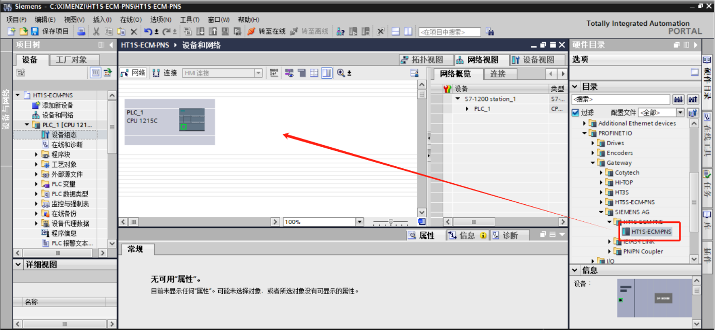Open the 在线(O) menu

tap(130, 20)
